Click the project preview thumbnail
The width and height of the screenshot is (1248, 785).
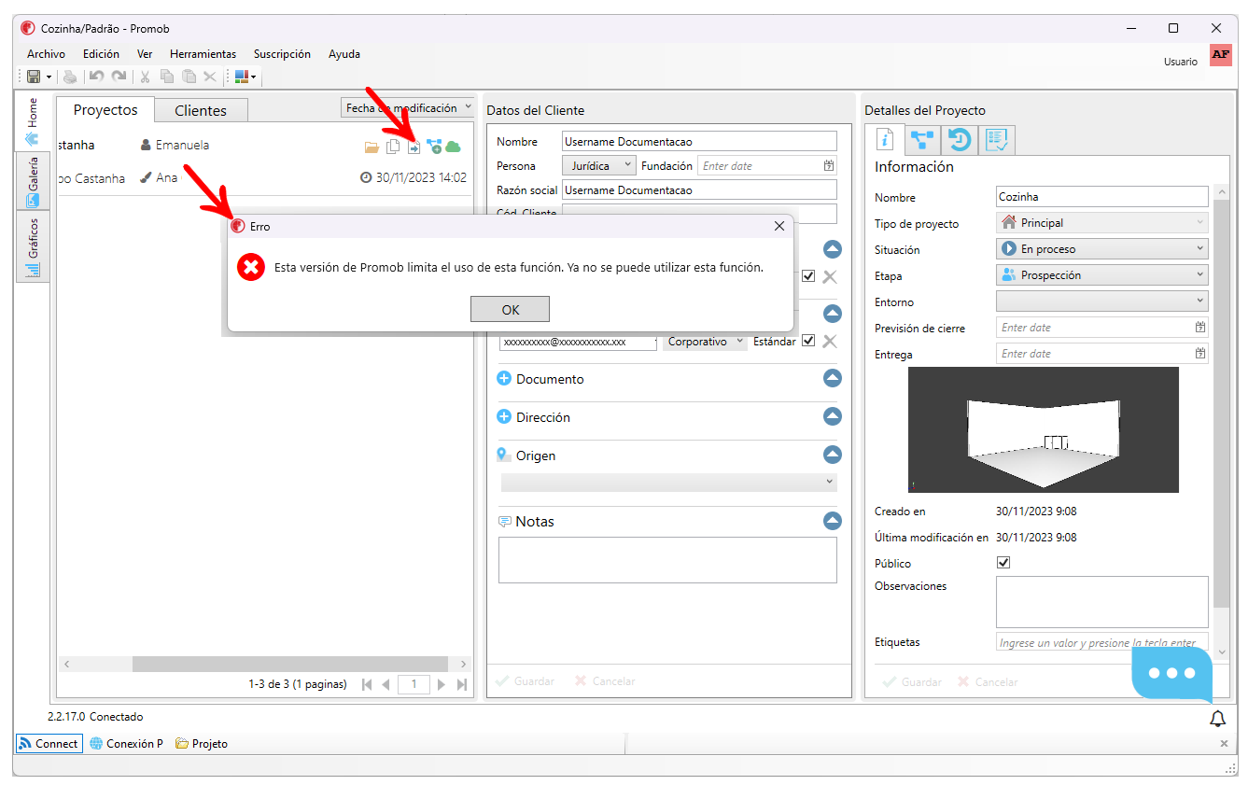coord(1044,429)
